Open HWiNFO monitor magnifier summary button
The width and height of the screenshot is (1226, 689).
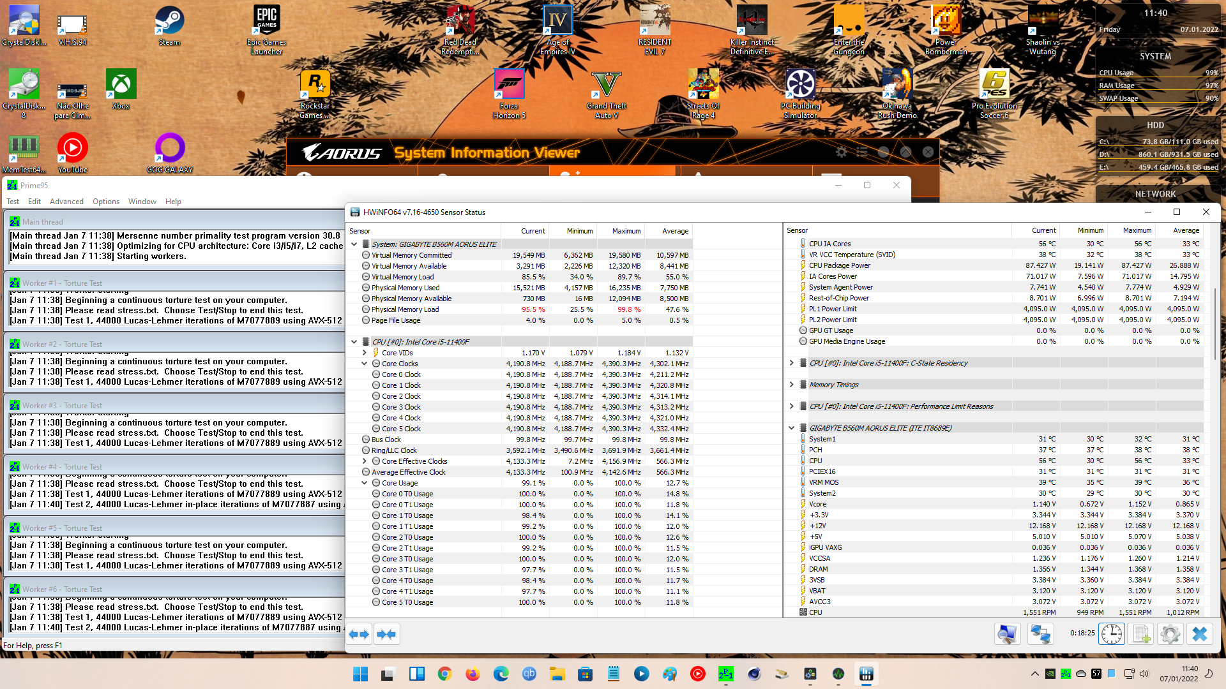point(1007,634)
